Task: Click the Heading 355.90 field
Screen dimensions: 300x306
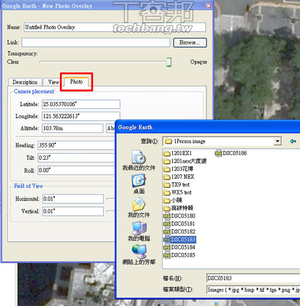Action: (x=76, y=145)
